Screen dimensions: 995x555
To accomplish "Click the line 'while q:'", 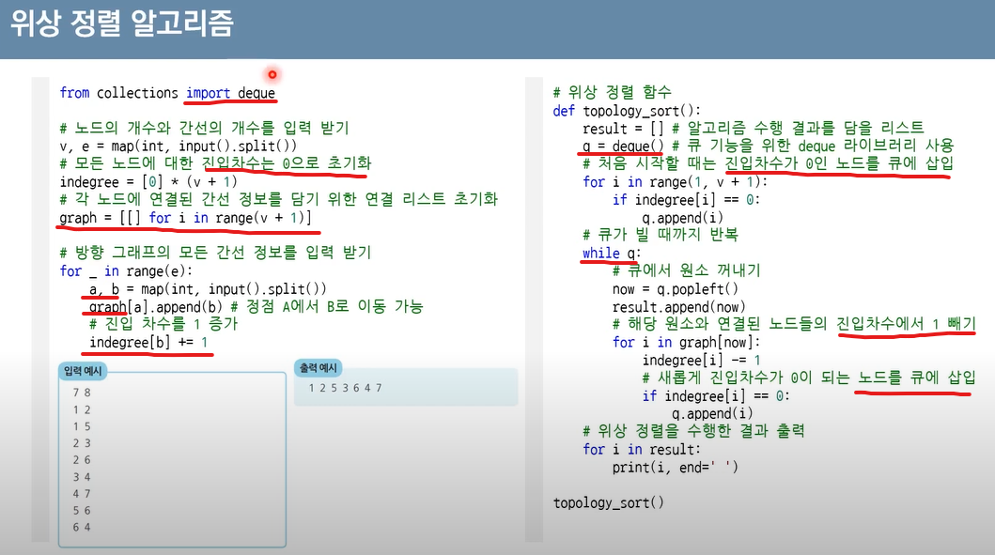I will [x=612, y=254].
